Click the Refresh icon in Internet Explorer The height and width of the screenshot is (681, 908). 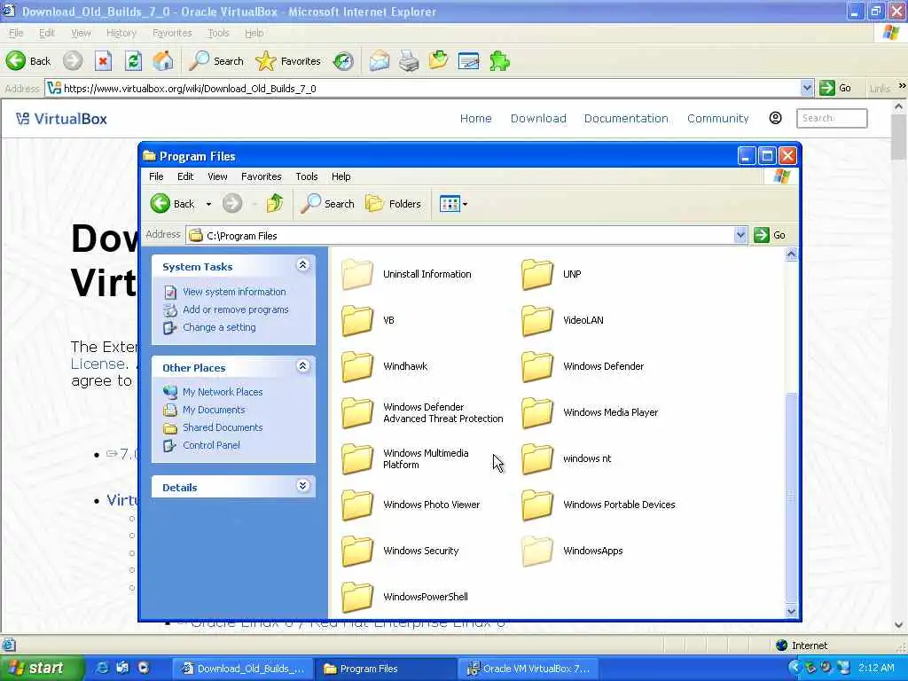(x=133, y=61)
